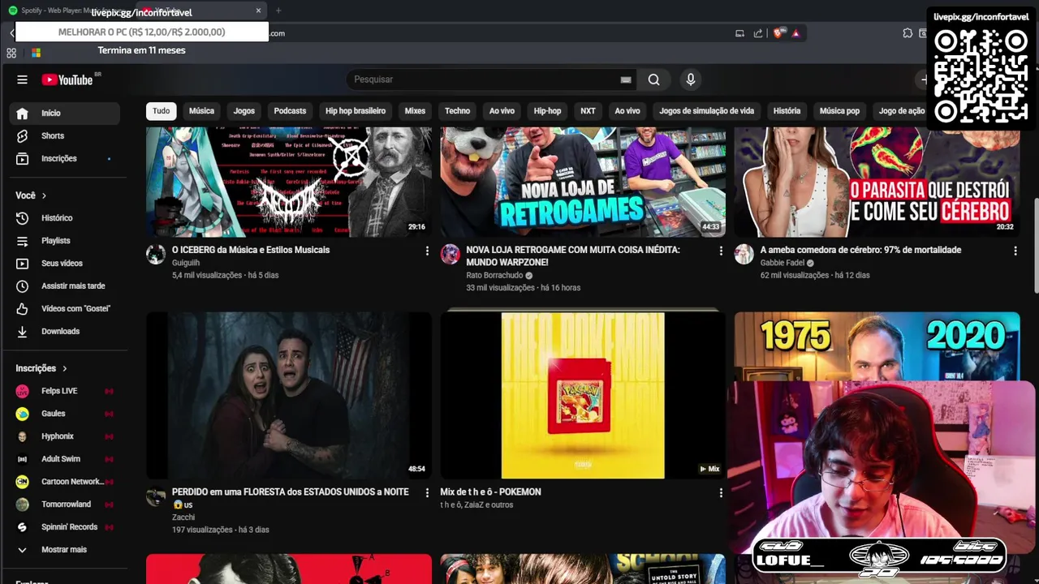Select the Techno filter chip
The image size is (1039, 584).
[457, 111]
